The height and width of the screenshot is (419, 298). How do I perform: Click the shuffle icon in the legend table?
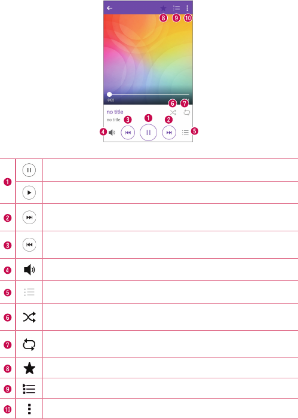29,317
